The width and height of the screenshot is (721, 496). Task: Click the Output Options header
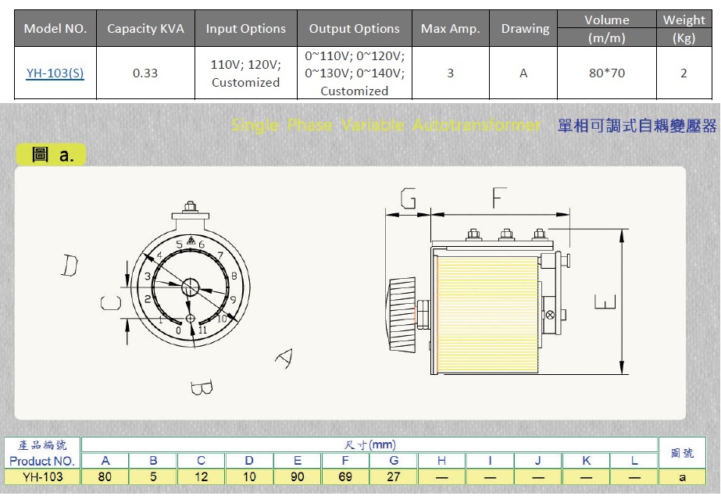pyautogui.click(x=353, y=28)
